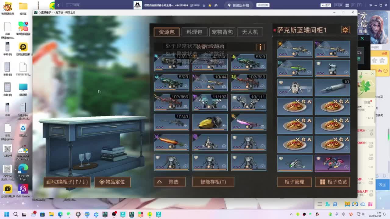Image resolution: width=390 pixels, height=219 pixels.
Task: Open 柜子管理 cabinet management
Action: click(x=294, y=182)
